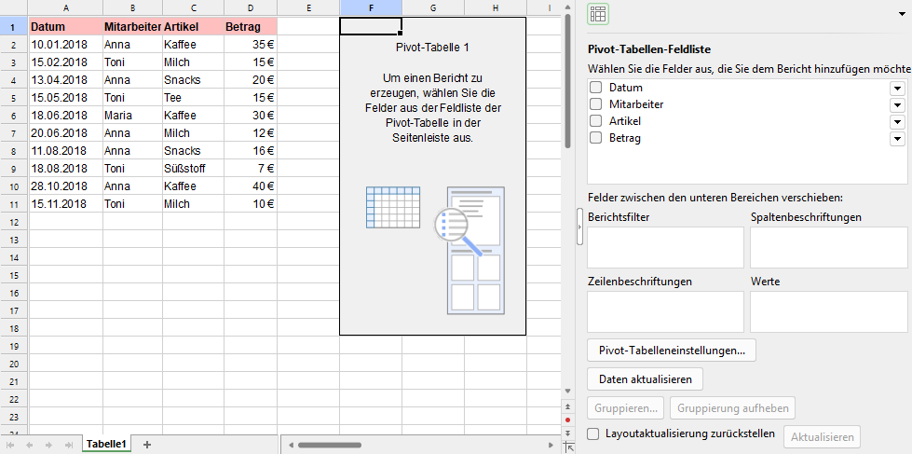Viewport: 912px width, 454px height.
Task: Open the Mitarbeiter field dropdown arrow
Action: point(897,105)
